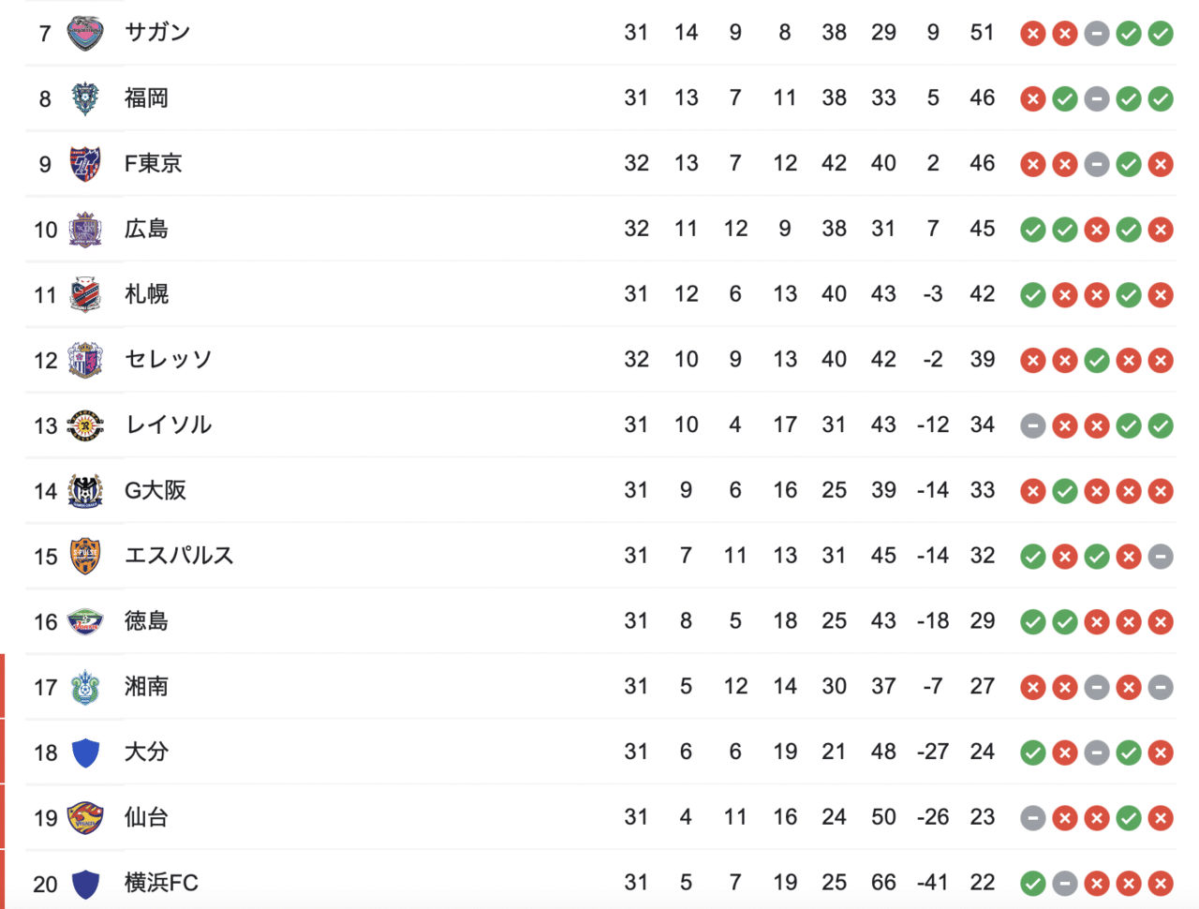The width and height of the screenshot is (1199, 909).
Task: Click セレッソ's green win result icon
Action: click(1097, 360)
